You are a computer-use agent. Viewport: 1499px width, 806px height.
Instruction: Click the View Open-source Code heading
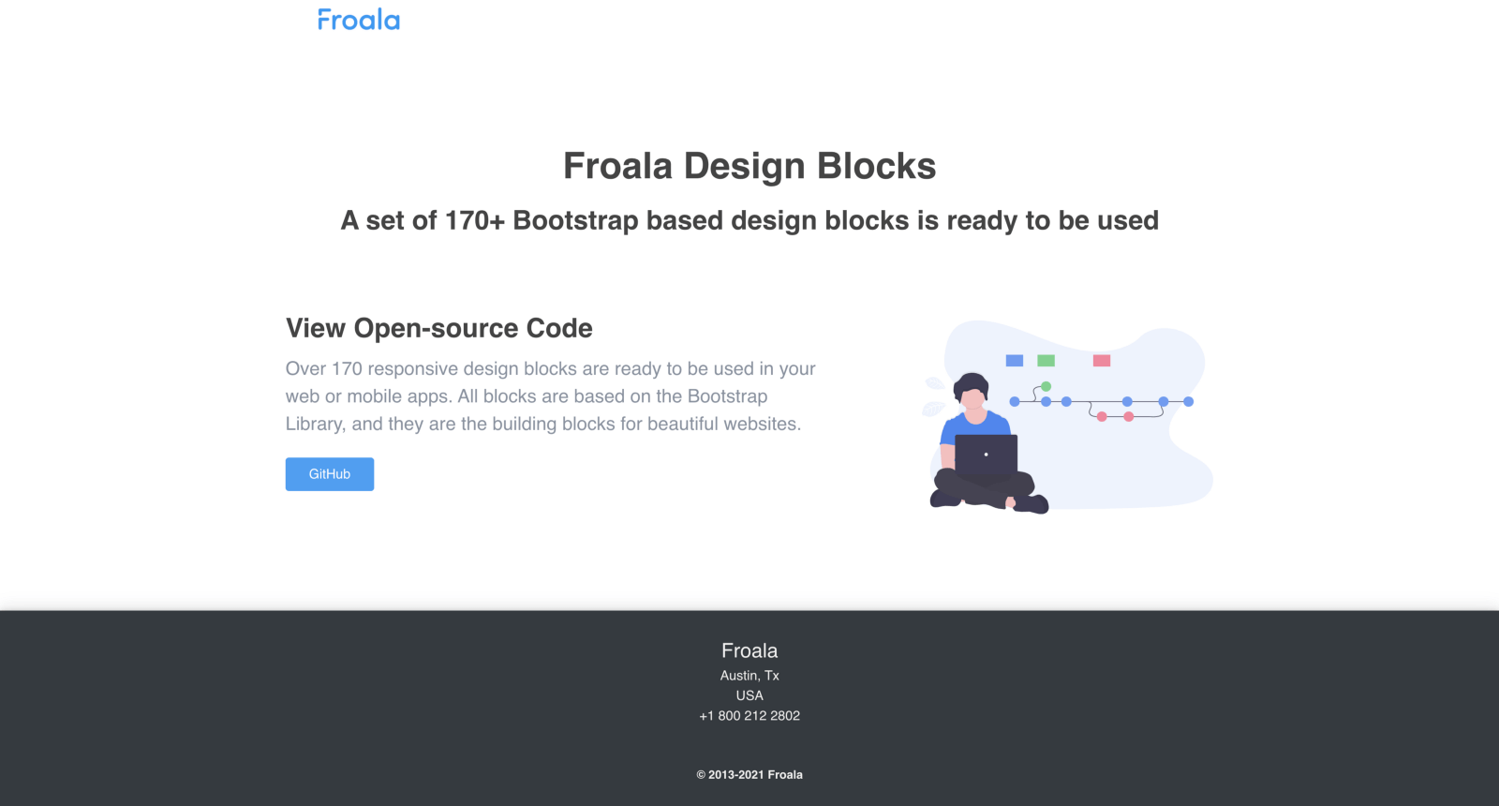[439, 328]
